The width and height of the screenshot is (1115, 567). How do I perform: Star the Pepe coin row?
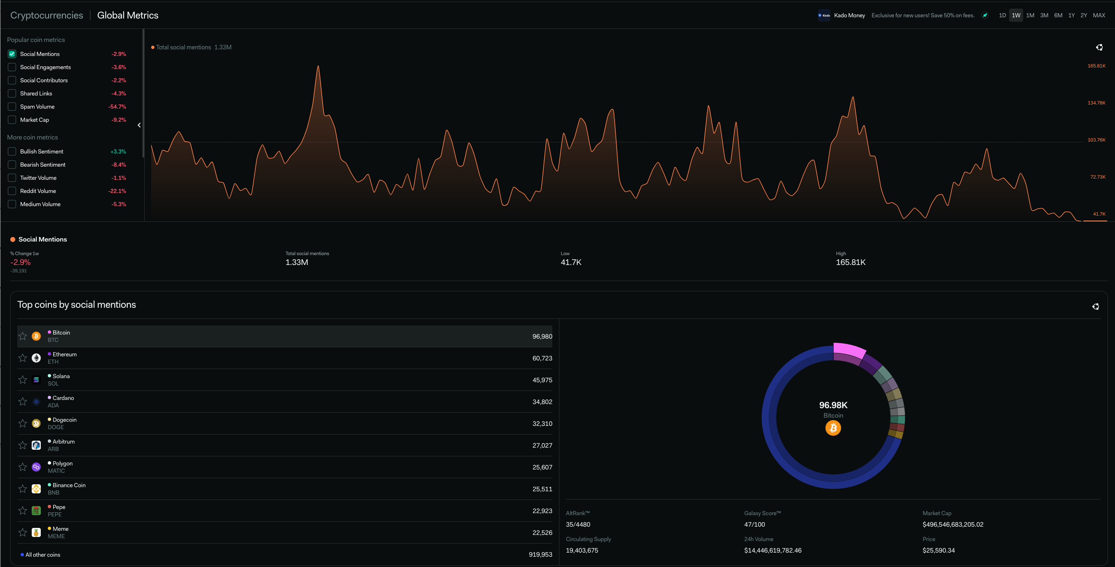pyautogui.click(x=23, y=511)
